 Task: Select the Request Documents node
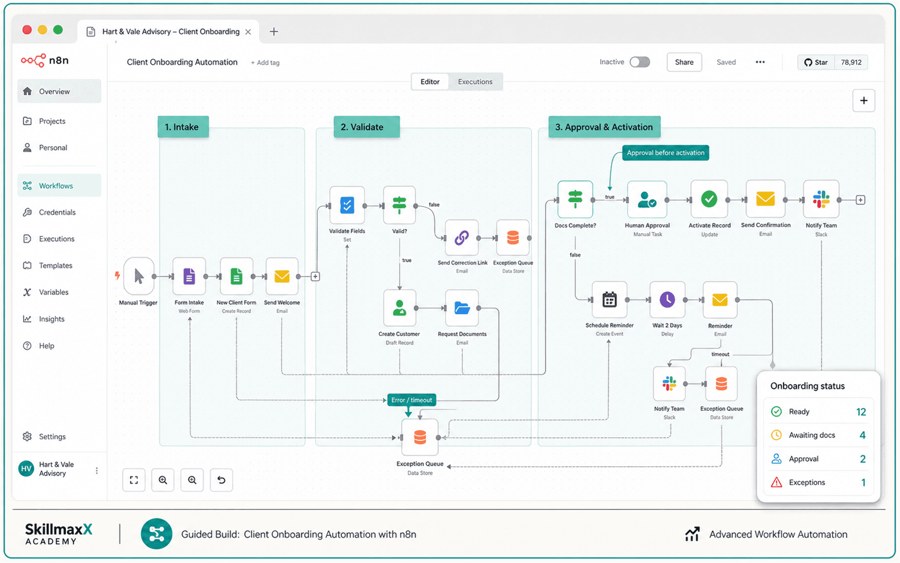tap(462, 308)
